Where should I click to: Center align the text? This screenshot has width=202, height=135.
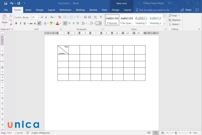pos(69,23)
